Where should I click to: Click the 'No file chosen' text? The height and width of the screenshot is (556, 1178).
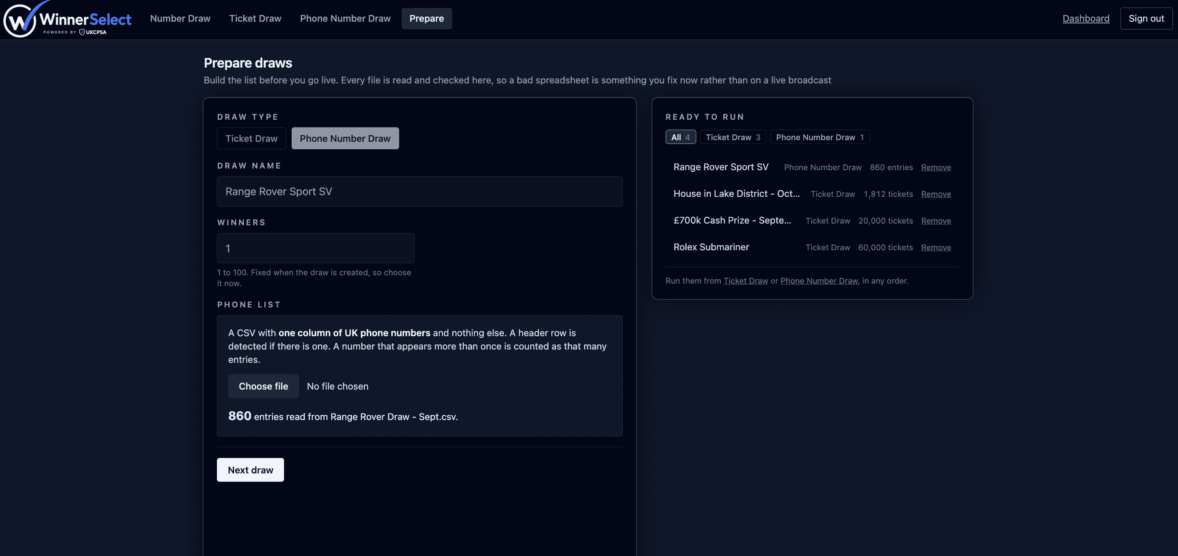pyautogui.click(x=337, y=386)
